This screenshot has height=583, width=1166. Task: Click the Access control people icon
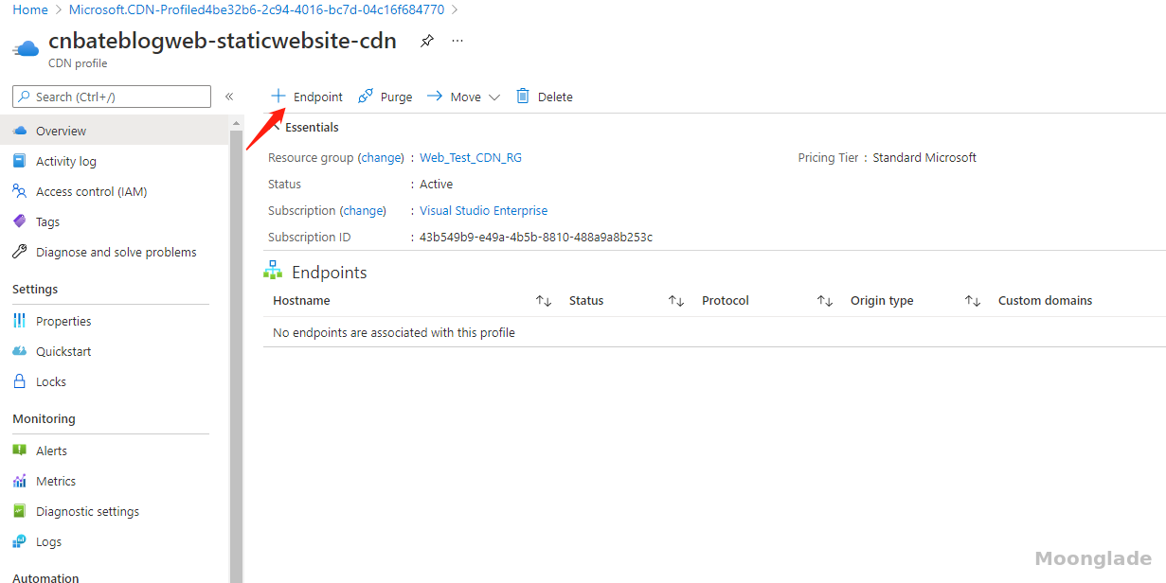click(20, 191)
